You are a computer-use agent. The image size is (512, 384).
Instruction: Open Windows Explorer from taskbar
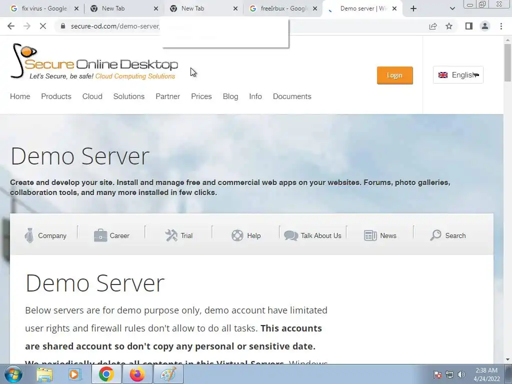pos(44,374)
